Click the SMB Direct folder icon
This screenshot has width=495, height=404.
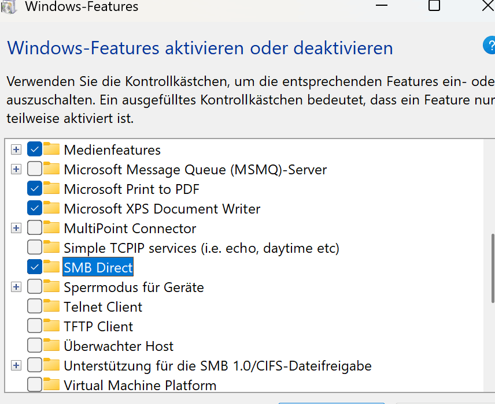[52, 267]
